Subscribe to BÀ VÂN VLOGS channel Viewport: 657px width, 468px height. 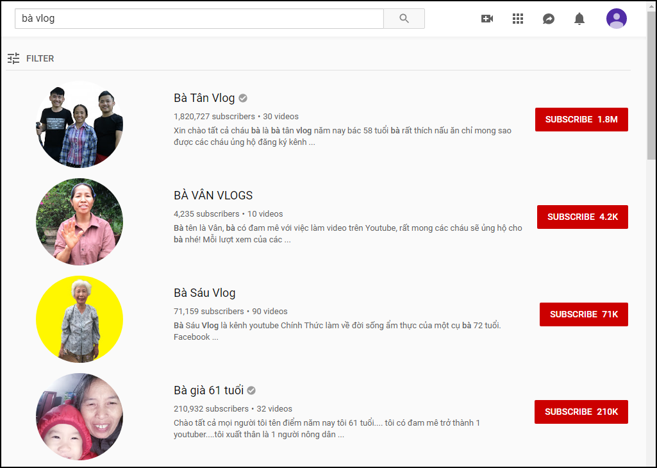583,217
